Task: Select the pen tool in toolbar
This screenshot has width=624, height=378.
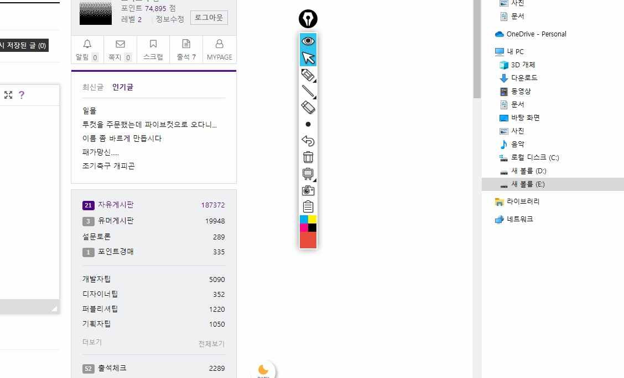Action: click(308, 74)
